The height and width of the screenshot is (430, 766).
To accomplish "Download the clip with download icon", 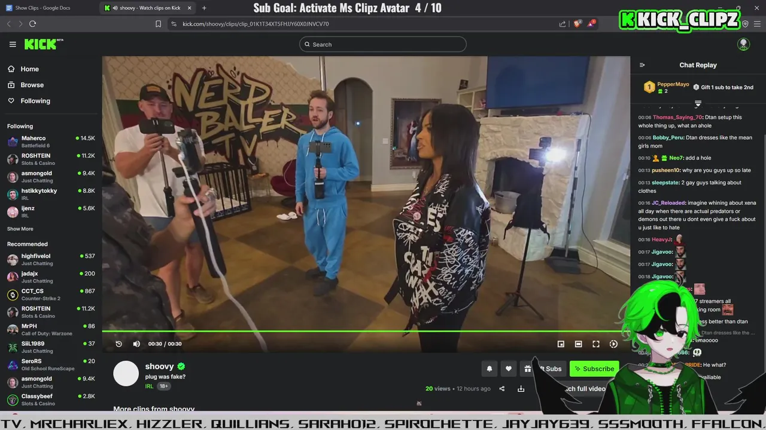I will point(521,389).
